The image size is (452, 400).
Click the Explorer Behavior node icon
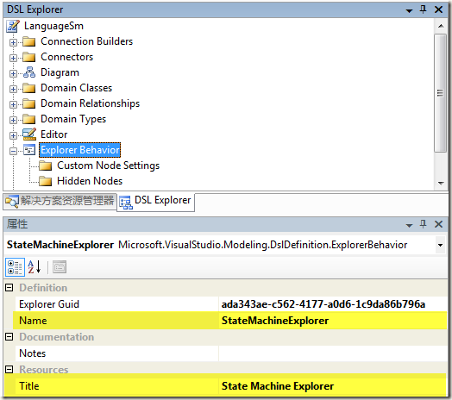click(29, 150)
